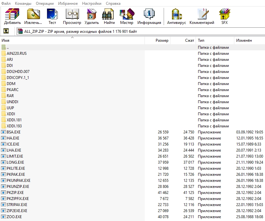Viewport: 265px width, 221px height.
Task: Open the Файл menu
Action: pos(6,4)
